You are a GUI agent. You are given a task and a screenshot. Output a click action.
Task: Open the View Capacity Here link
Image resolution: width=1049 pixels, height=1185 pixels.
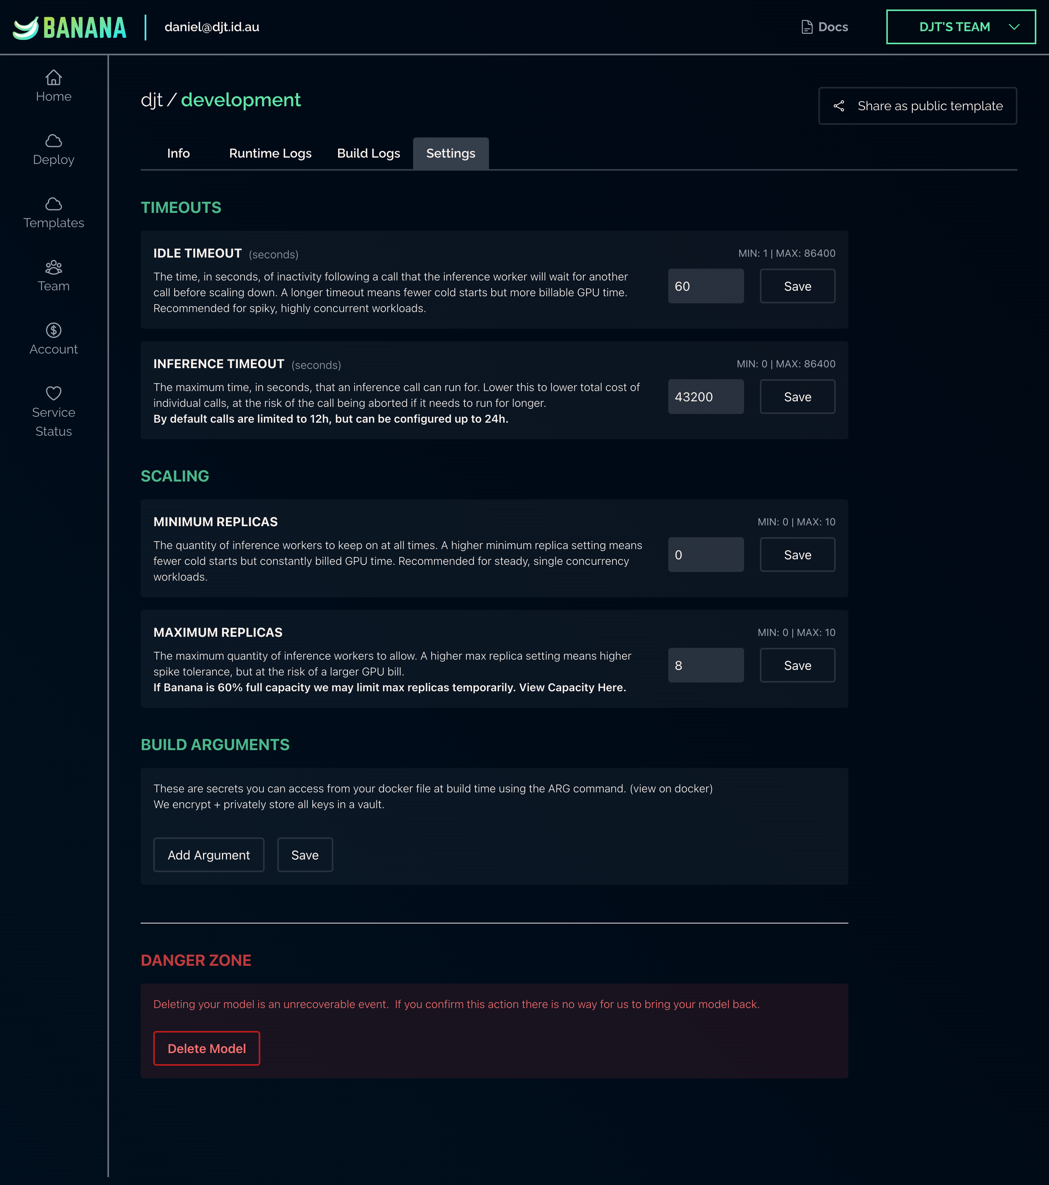572,688
